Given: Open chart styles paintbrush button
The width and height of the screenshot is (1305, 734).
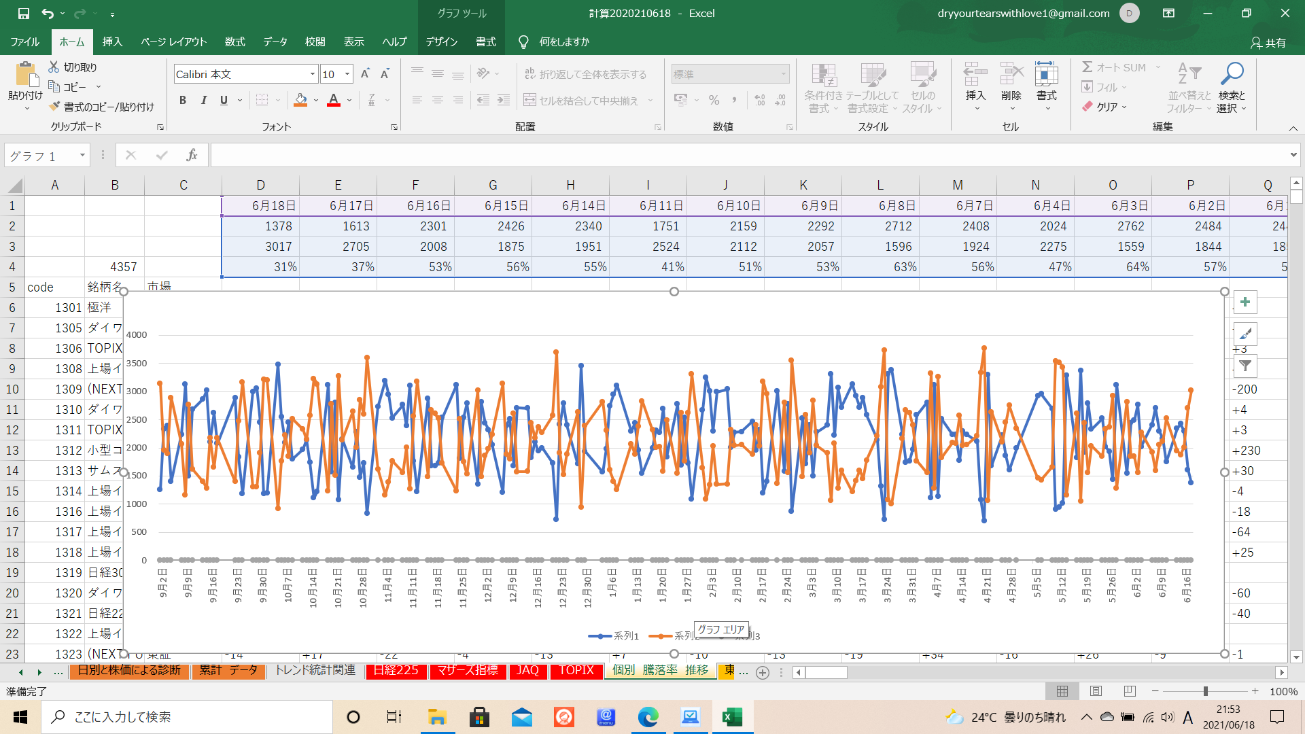Looking at the screenshot, I should tap(1245, 334).
